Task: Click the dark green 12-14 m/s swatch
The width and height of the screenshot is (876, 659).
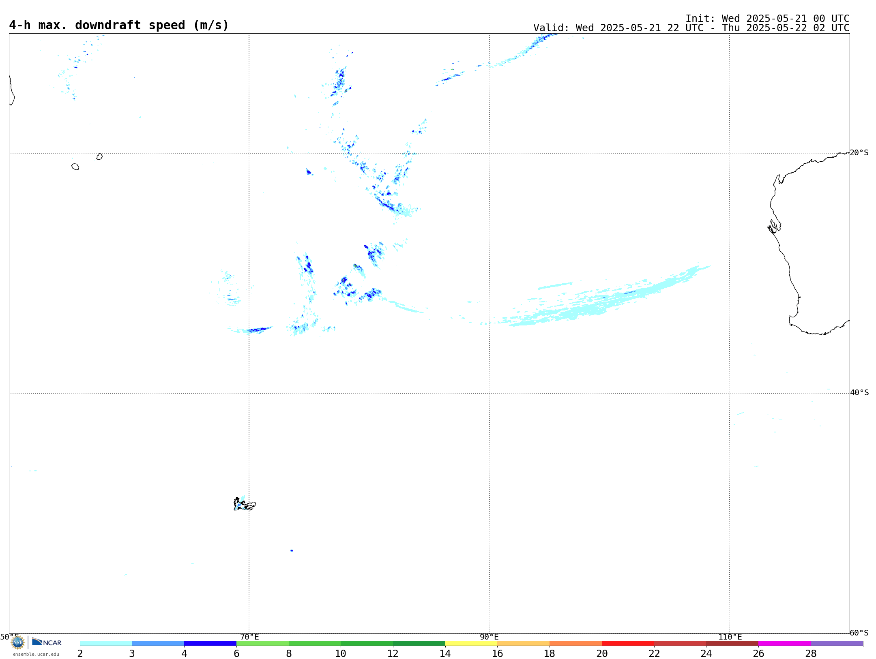Action: coord(419,644)
